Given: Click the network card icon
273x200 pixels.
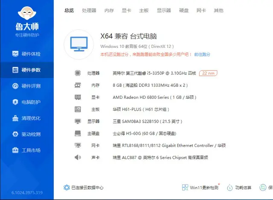Looking at the screenshot, I should (x=78, y=145).
